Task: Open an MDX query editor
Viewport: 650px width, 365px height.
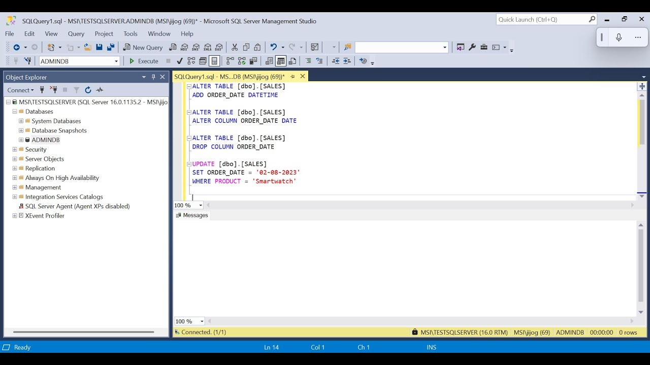Action: [184, 47]
